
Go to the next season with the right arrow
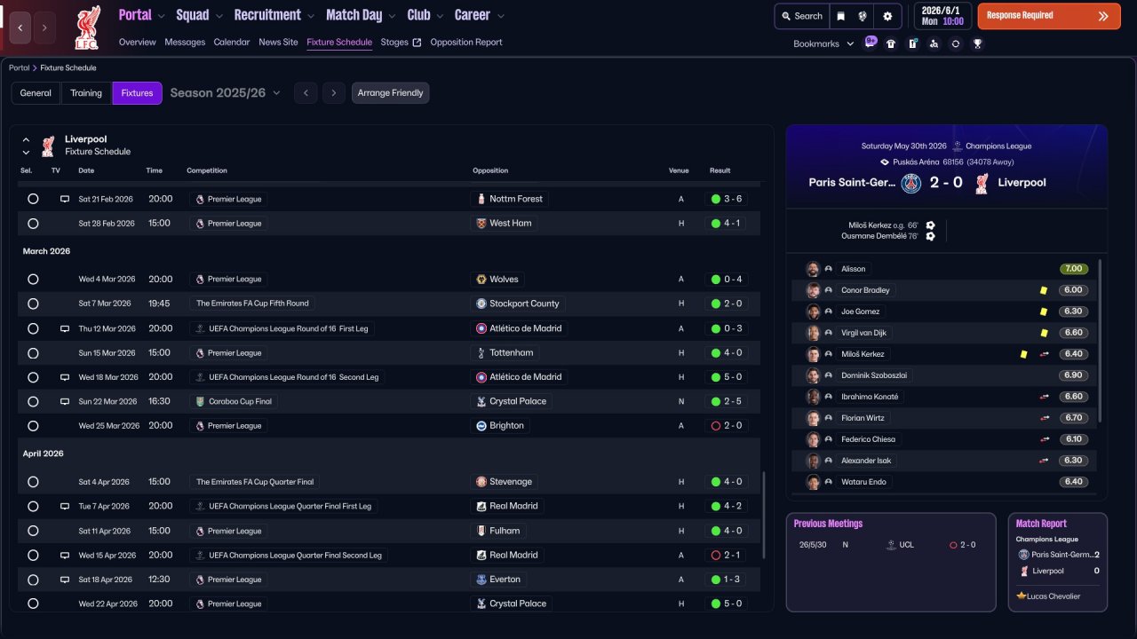333,93
